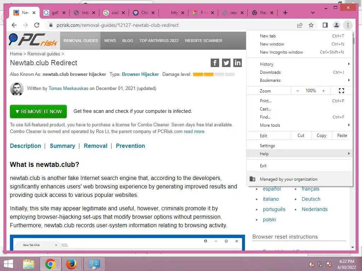The width and height of the screenshot is (362, 271).
Task: Open REMOVAL GUIDES nav tab
Action: coord(81,41)
